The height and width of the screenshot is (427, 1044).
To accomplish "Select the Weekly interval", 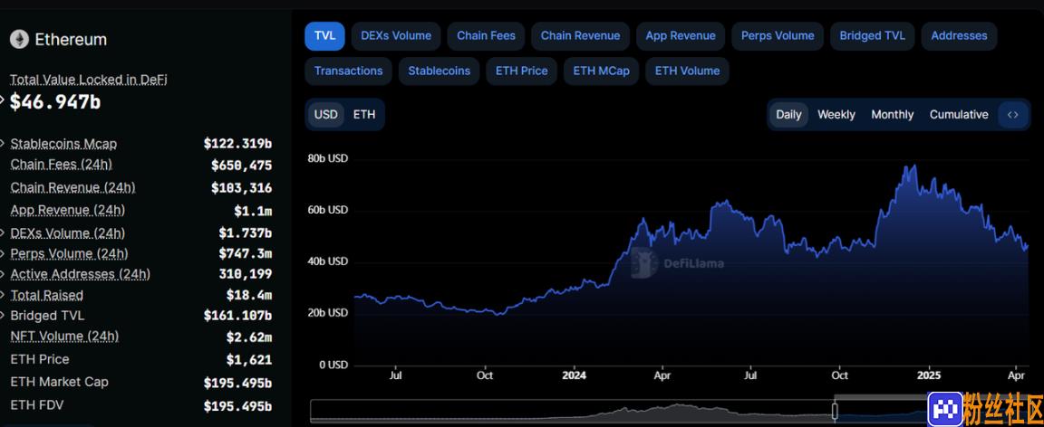I will [836, 114].
